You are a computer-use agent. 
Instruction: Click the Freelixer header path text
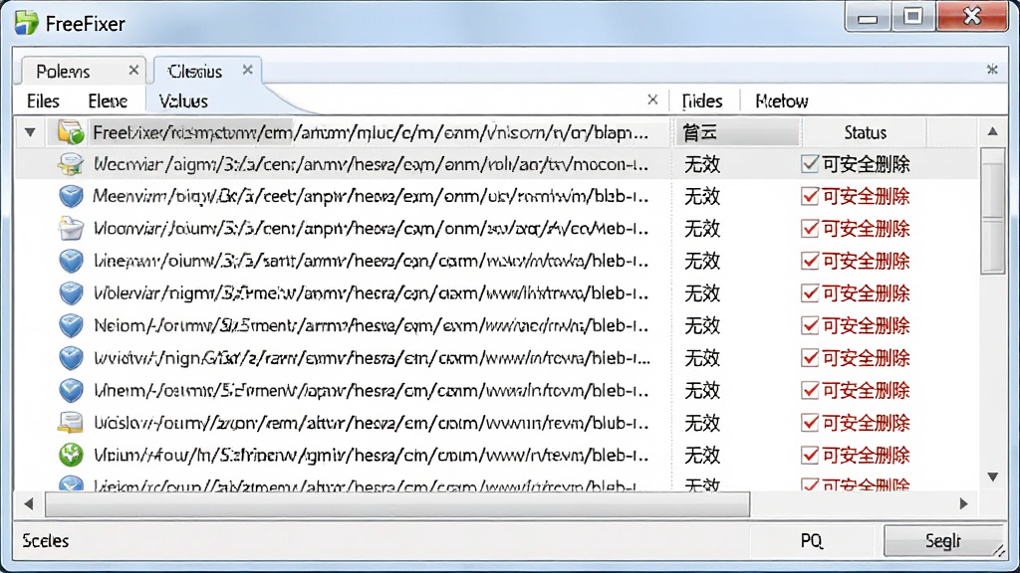click(x=371, y=132)
